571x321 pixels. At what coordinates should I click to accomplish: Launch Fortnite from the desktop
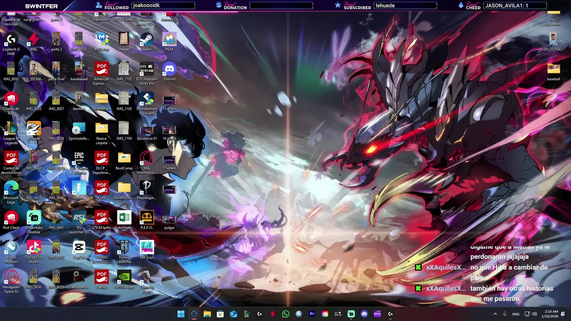[x=79, y=191]
